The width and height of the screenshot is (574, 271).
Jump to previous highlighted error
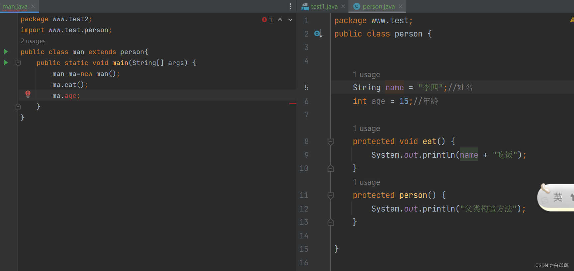click(x=280, y=20)
